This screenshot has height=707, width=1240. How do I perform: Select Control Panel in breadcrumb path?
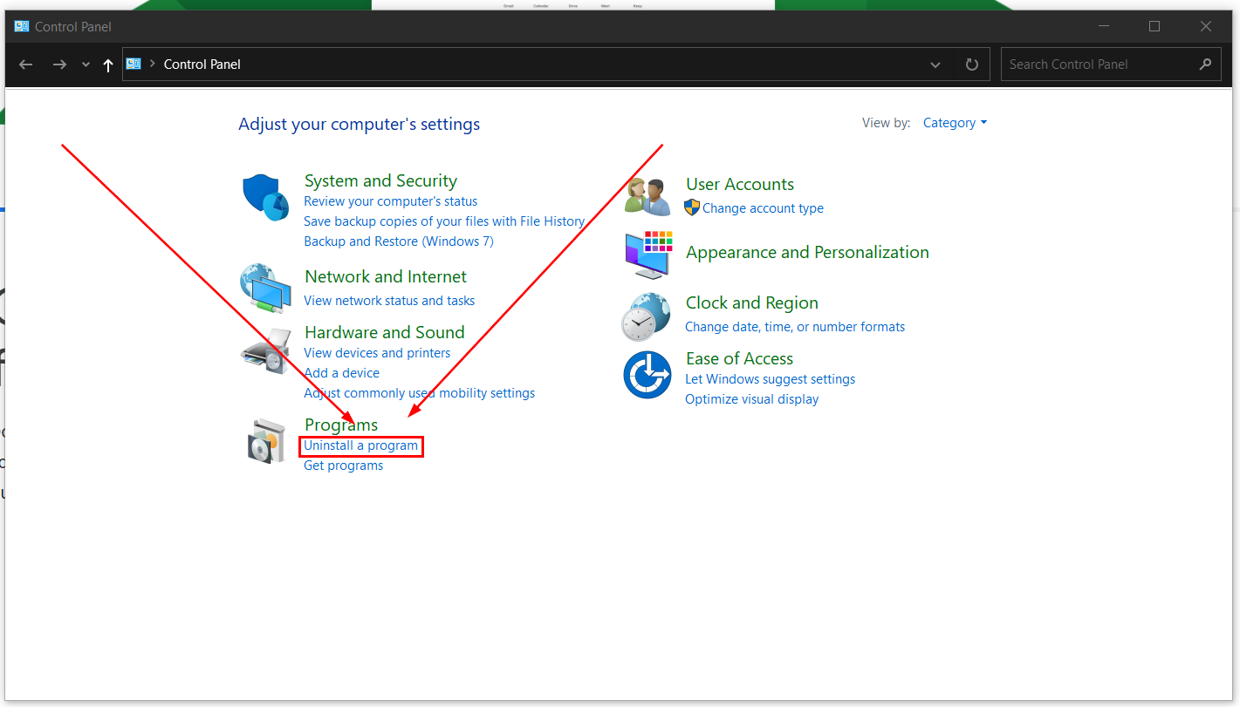(202, 65)
